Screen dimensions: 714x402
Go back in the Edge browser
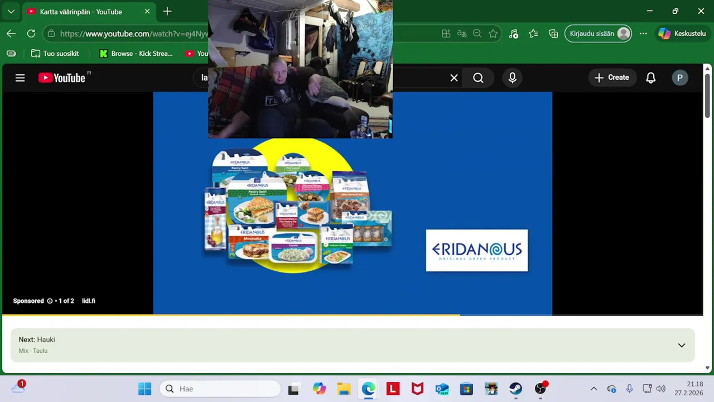click(x=11, y=33)
